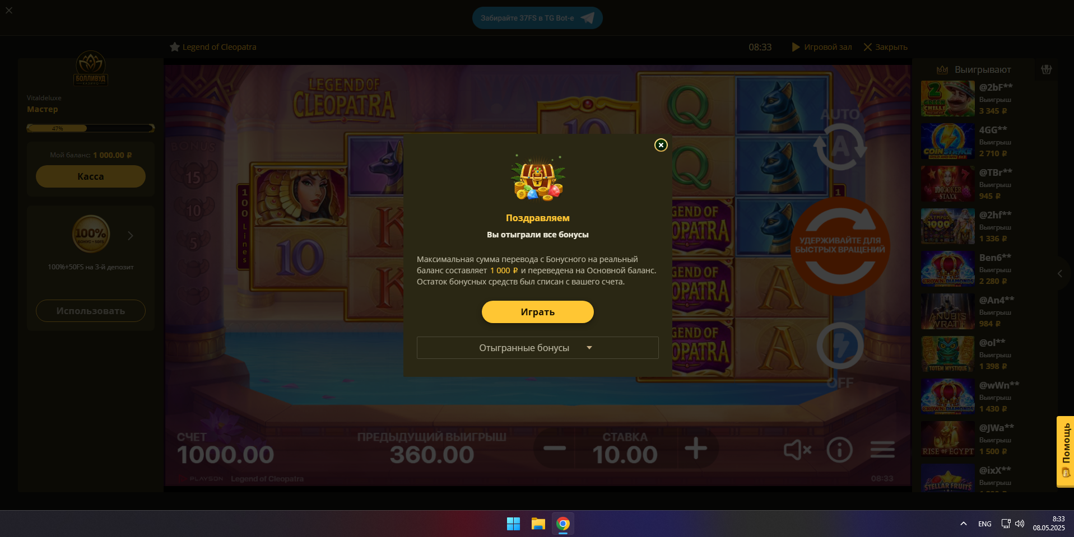Viewport: 1074px width, 537px height.
Task: Decrease the bet with minus icon
Action: (x=555, y=449)
